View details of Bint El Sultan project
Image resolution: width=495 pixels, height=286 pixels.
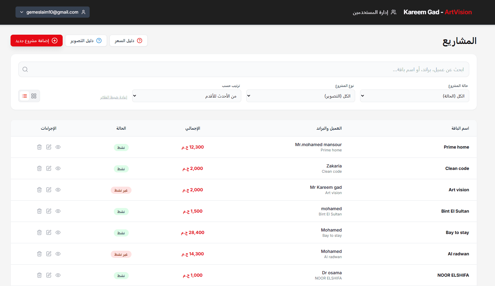point(58,211)
